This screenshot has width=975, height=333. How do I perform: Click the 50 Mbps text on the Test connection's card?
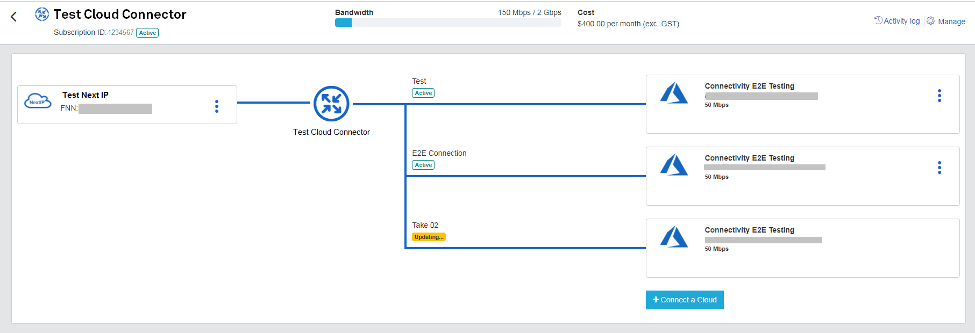click(x=716, y=105)
